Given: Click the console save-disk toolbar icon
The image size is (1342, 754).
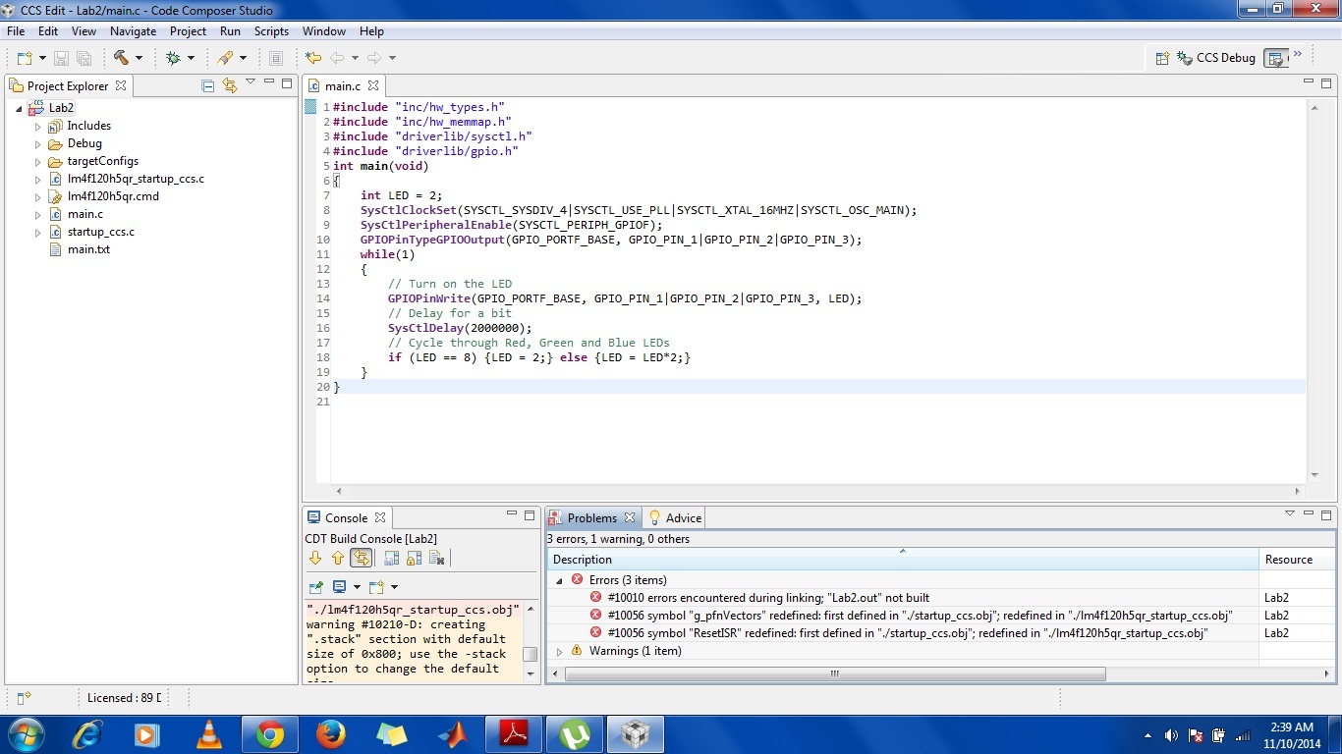Looking at the screenshot, I should click(x=391, y=558).
